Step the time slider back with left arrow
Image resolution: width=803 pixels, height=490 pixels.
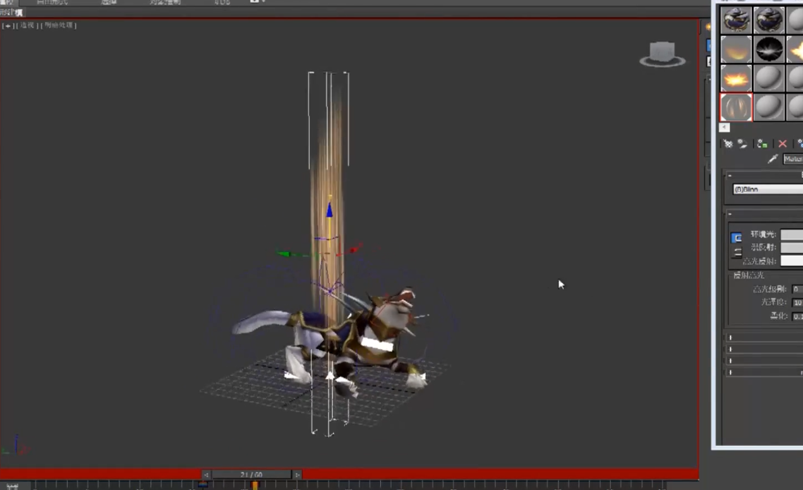[x=206, y=475]
